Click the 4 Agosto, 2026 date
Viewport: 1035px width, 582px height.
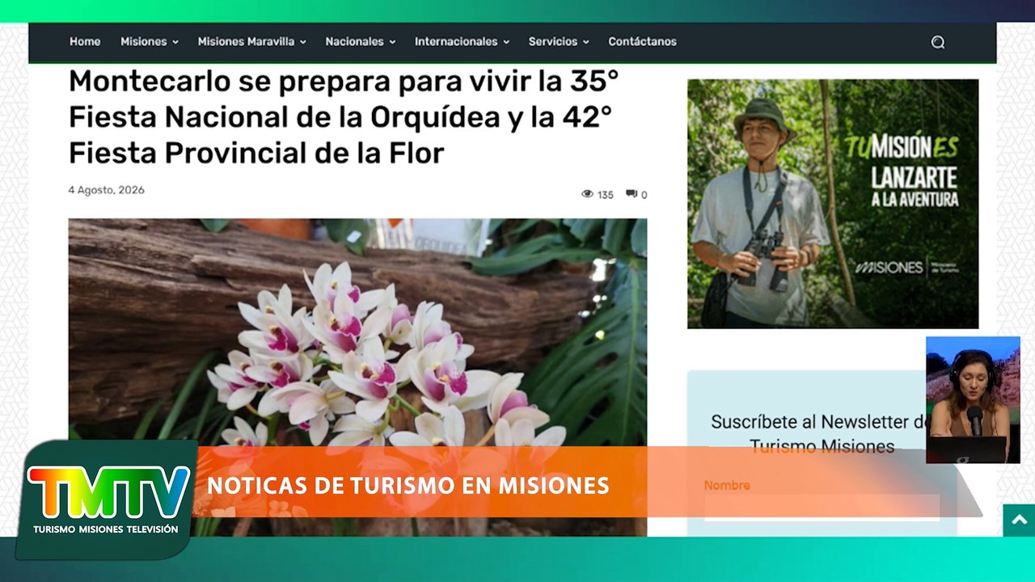[x=106, y=190]
